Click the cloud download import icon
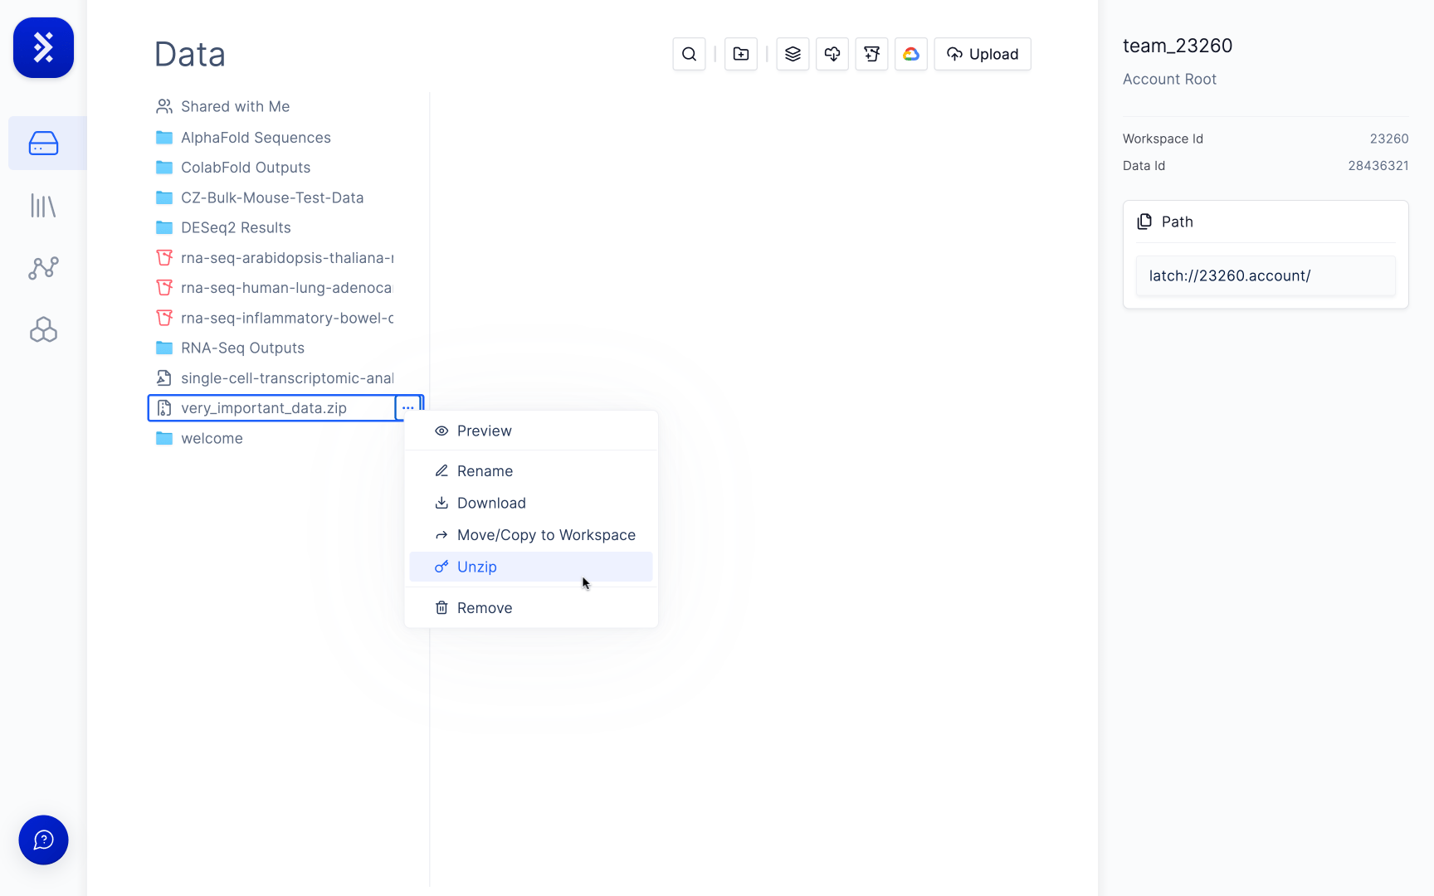 (x=832, y=54)
